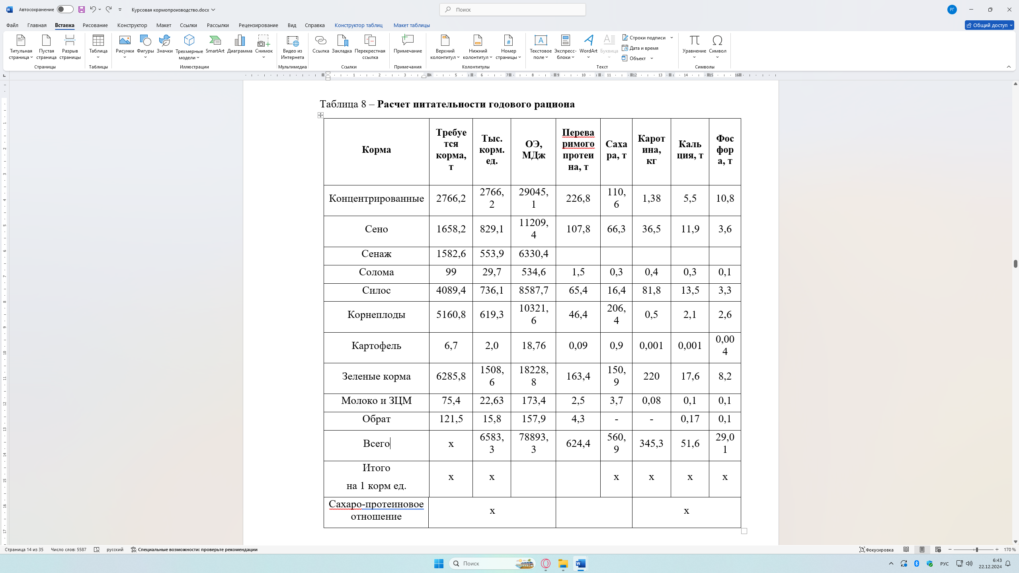1019x573 pixels.
Task: Insert Дата и время into the document
Action: pyautogui.click(x=640, y=48)
